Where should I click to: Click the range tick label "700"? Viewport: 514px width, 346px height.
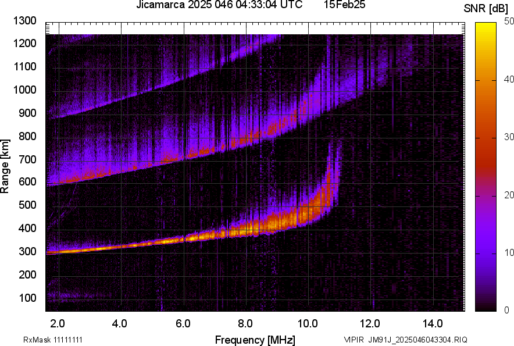pos(27,159)
